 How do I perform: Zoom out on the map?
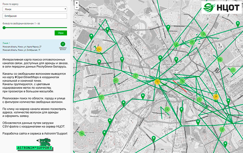tap(76, 8)
